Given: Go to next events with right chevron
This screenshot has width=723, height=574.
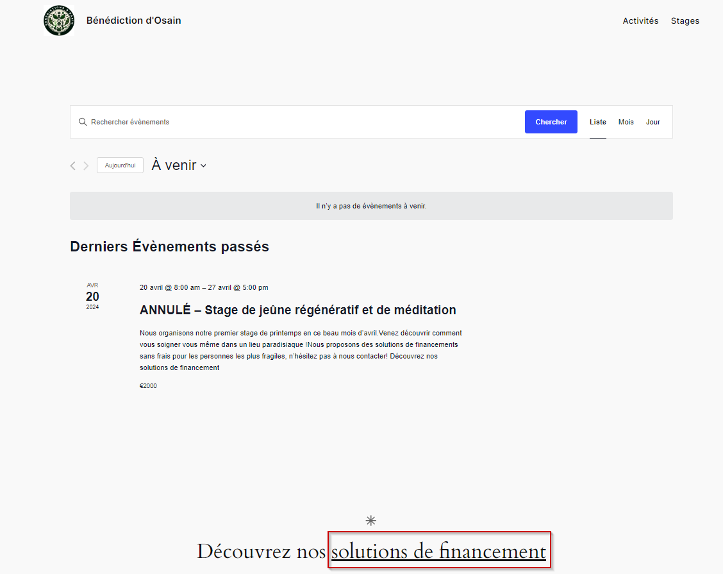Looking at the screenshot, I should tap(86, 166).
